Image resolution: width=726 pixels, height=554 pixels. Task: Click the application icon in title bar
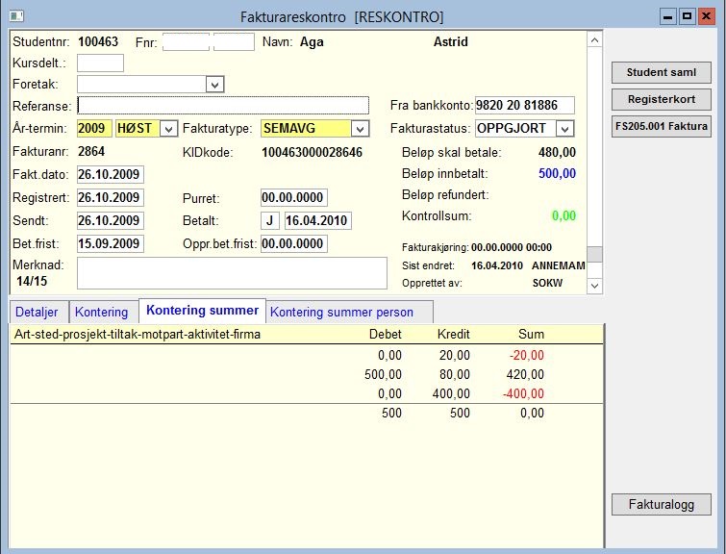point(16,16)
